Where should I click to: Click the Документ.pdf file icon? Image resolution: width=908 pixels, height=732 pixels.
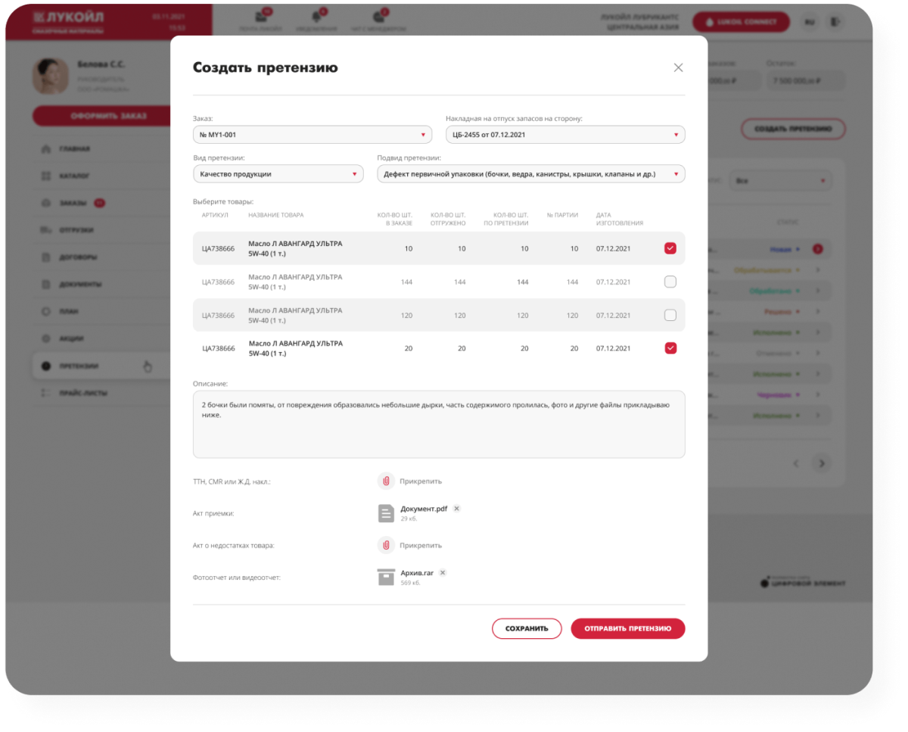coord(386,513)
